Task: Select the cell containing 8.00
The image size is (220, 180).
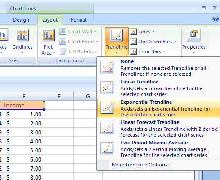Action: coord(24,176)
